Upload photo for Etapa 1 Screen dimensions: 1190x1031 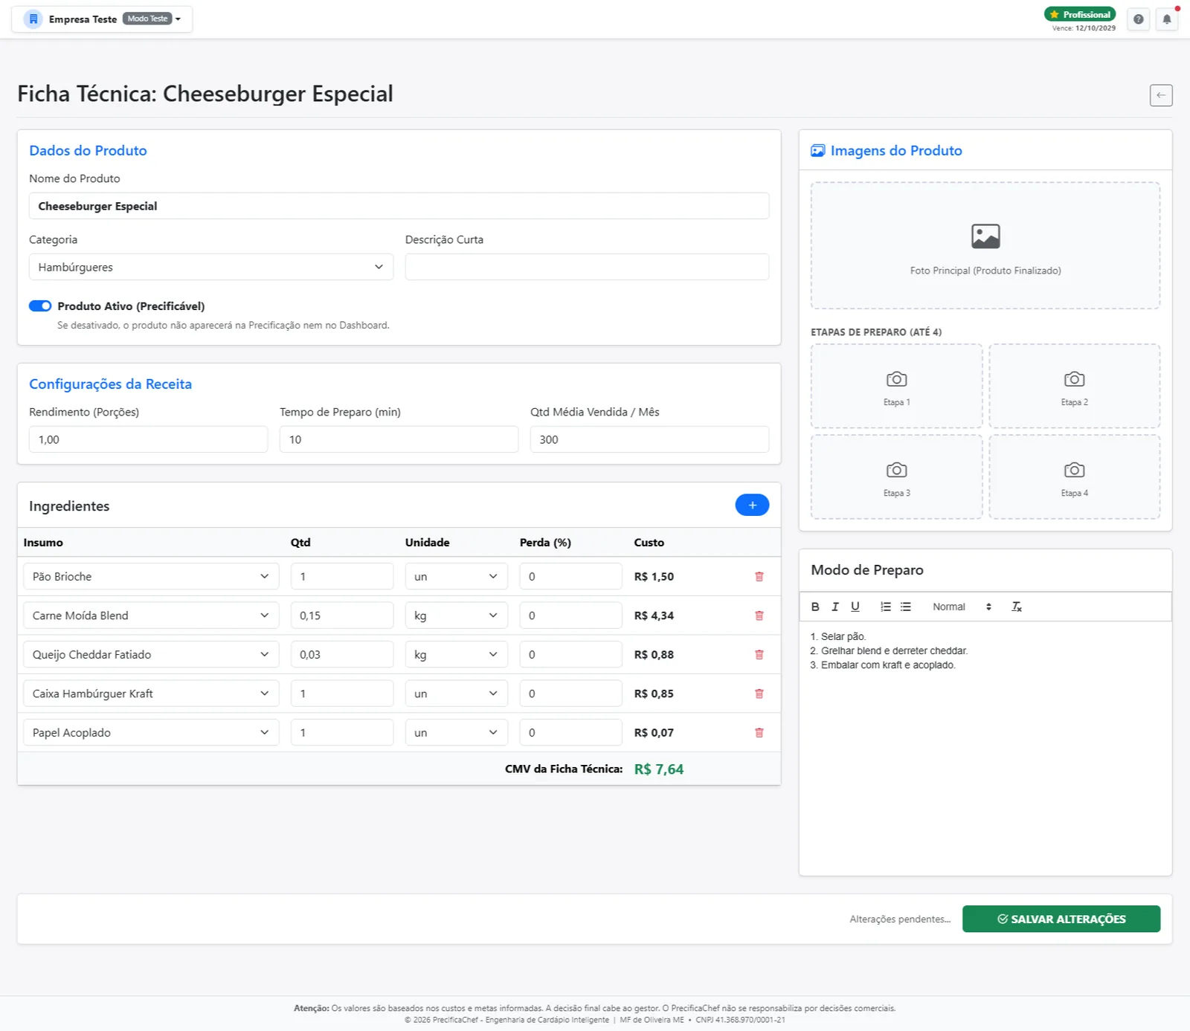[896, 386]
